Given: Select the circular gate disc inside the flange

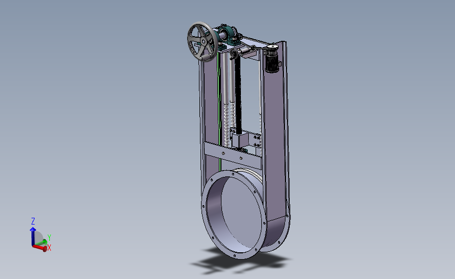Looking at the screenshot, I should [241, 211].
